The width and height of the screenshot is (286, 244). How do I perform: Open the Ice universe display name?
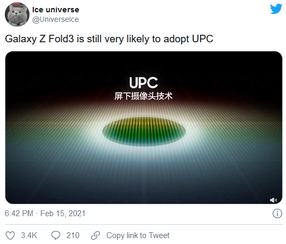tap(56, 10)
